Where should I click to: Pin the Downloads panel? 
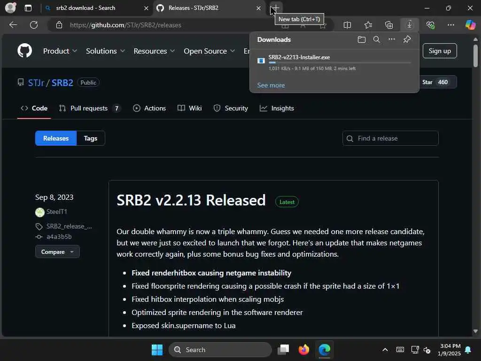coord(407,39)
